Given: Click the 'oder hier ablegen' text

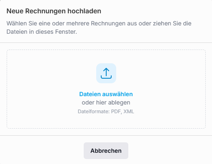Looking at the screenshot, I should 106,103.
